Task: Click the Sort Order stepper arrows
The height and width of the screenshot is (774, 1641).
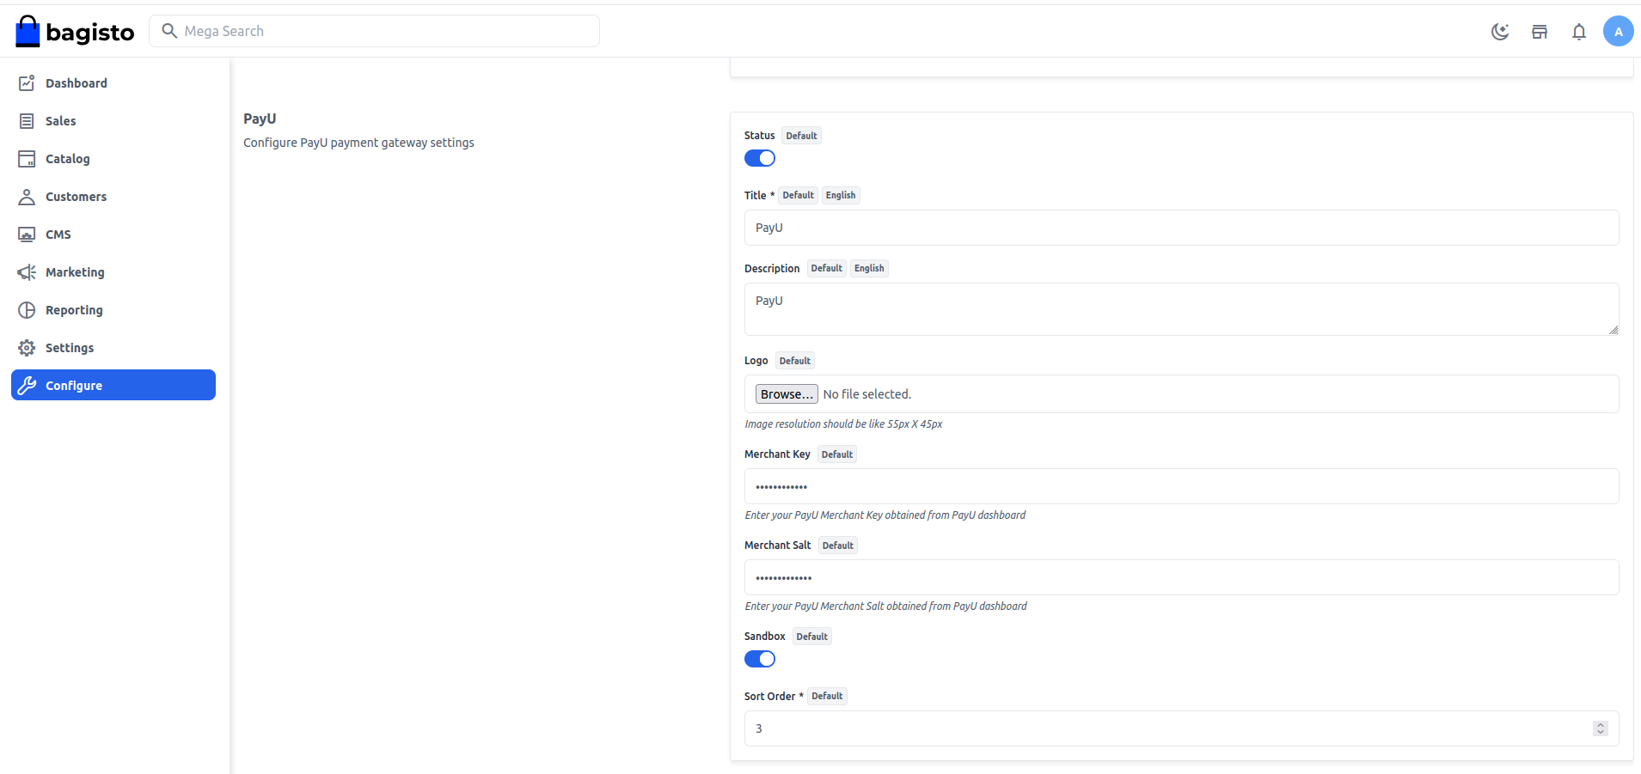Action: pyautogui.click(x=1600, y=728)
